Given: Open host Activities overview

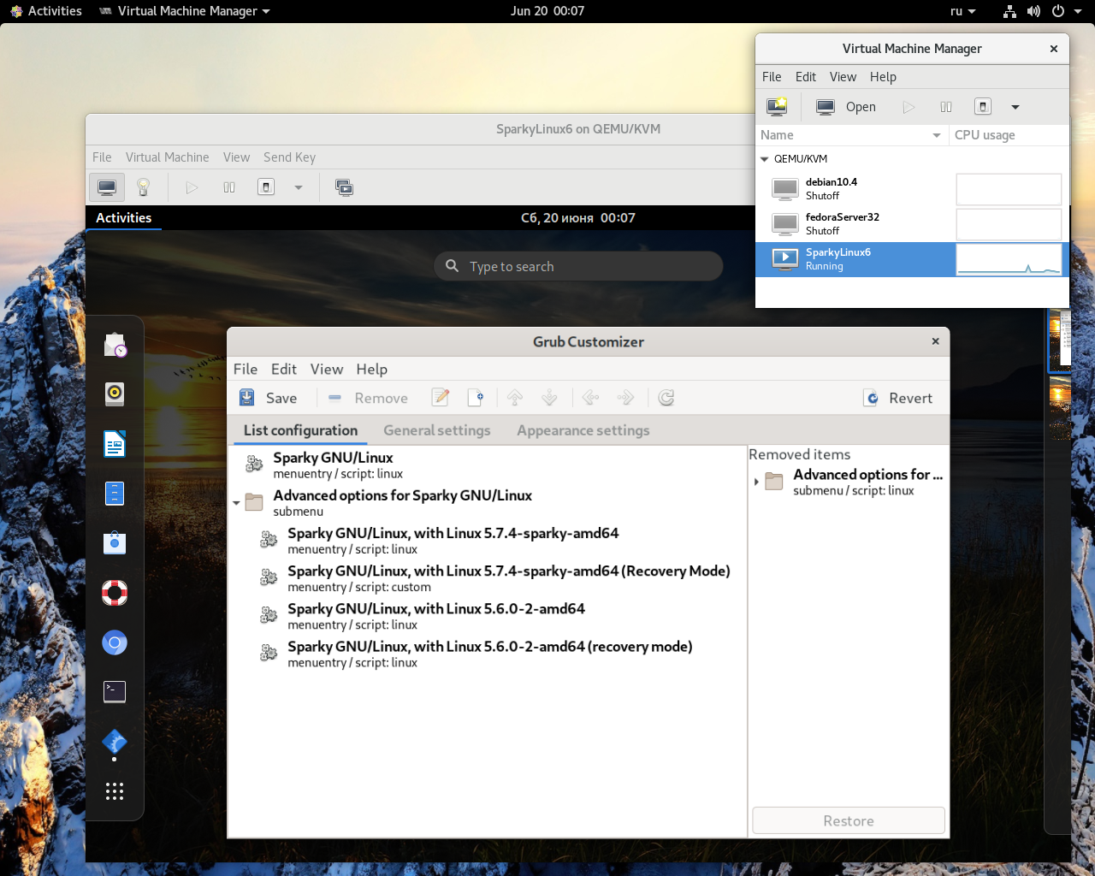Looking at the screenshot, I should (46, 11).
